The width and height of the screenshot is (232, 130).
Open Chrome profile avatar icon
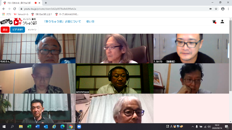(223, 9)
